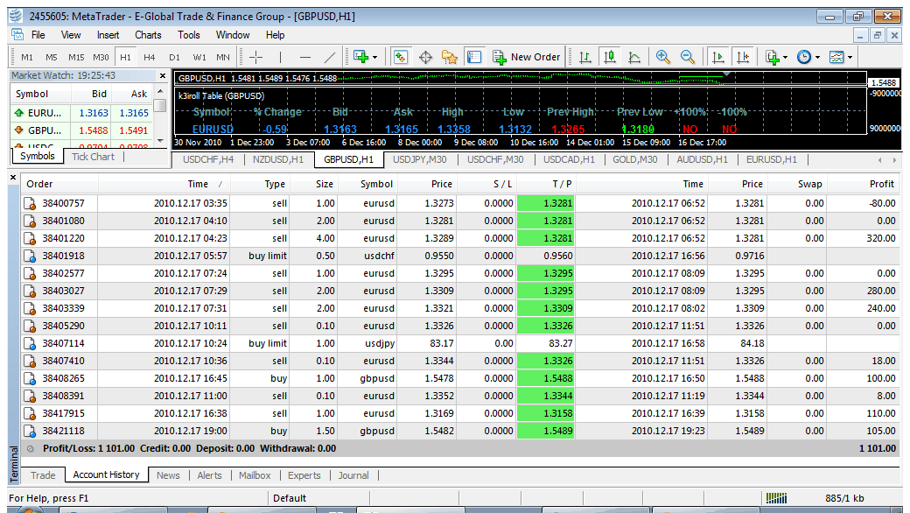This screenshot has width=910, height=513.
Task: Click the periodicity clock icon
Action: [804, 57]
